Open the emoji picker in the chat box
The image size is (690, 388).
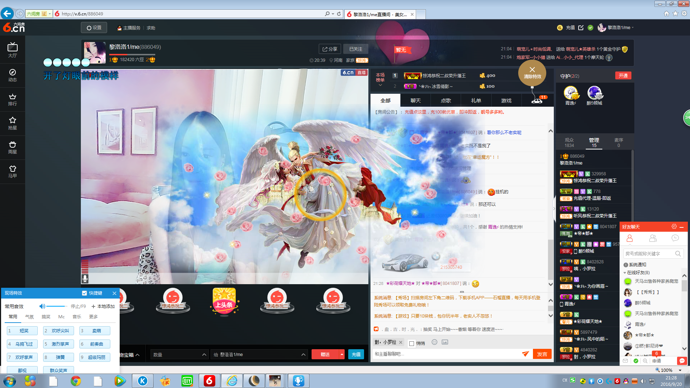[x=434, y=342]
